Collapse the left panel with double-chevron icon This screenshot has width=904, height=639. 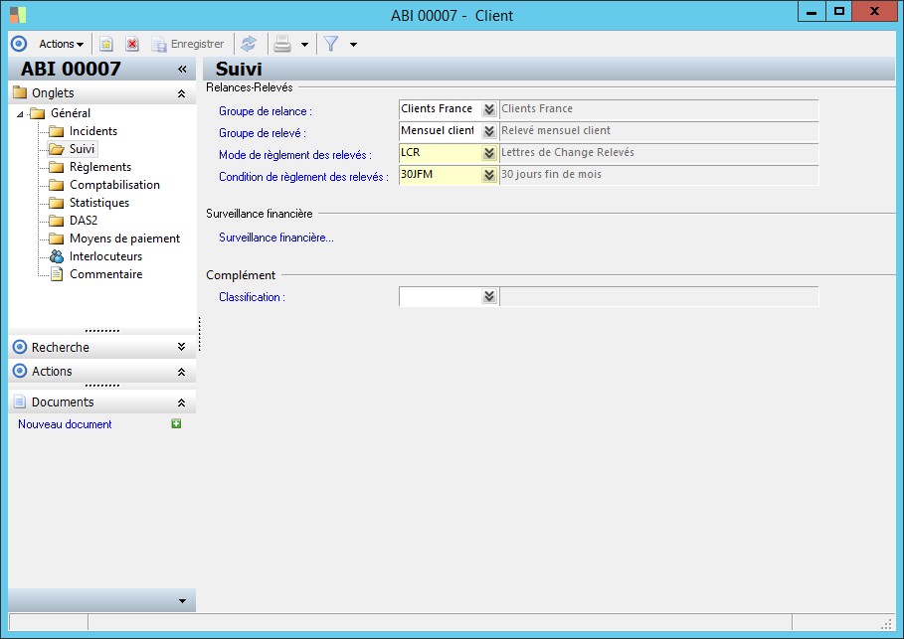coord(182,70)
